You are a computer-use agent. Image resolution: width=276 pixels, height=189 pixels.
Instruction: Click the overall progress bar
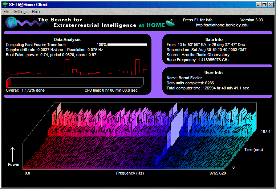pos(75,82)
